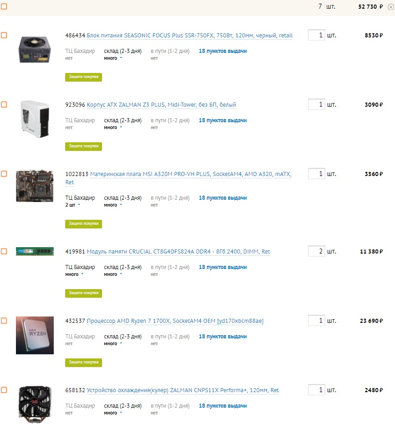Open the white Zalman case product image

tap(35, 119)
